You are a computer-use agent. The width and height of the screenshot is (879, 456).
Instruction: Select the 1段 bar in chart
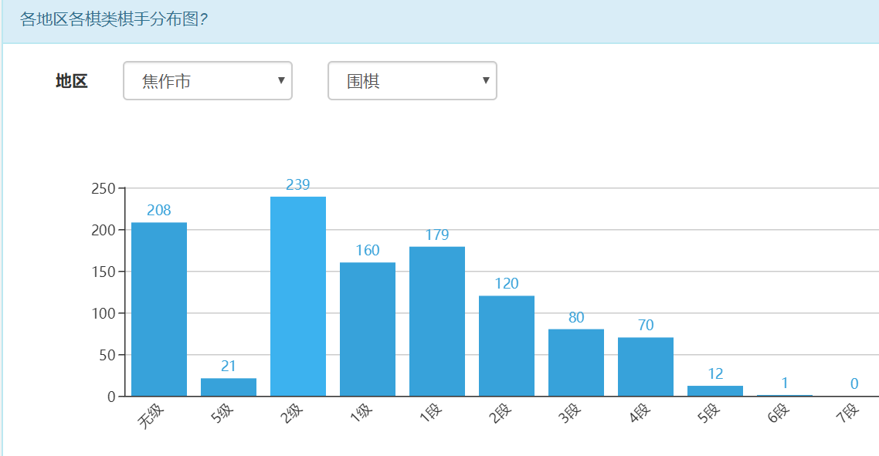click(x=437, y=322)
